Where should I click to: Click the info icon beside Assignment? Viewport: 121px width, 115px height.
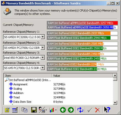[x=11, y=84]
